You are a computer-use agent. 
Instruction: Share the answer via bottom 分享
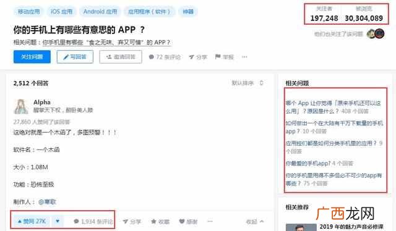pyautogui.click(x=132, y=222)
